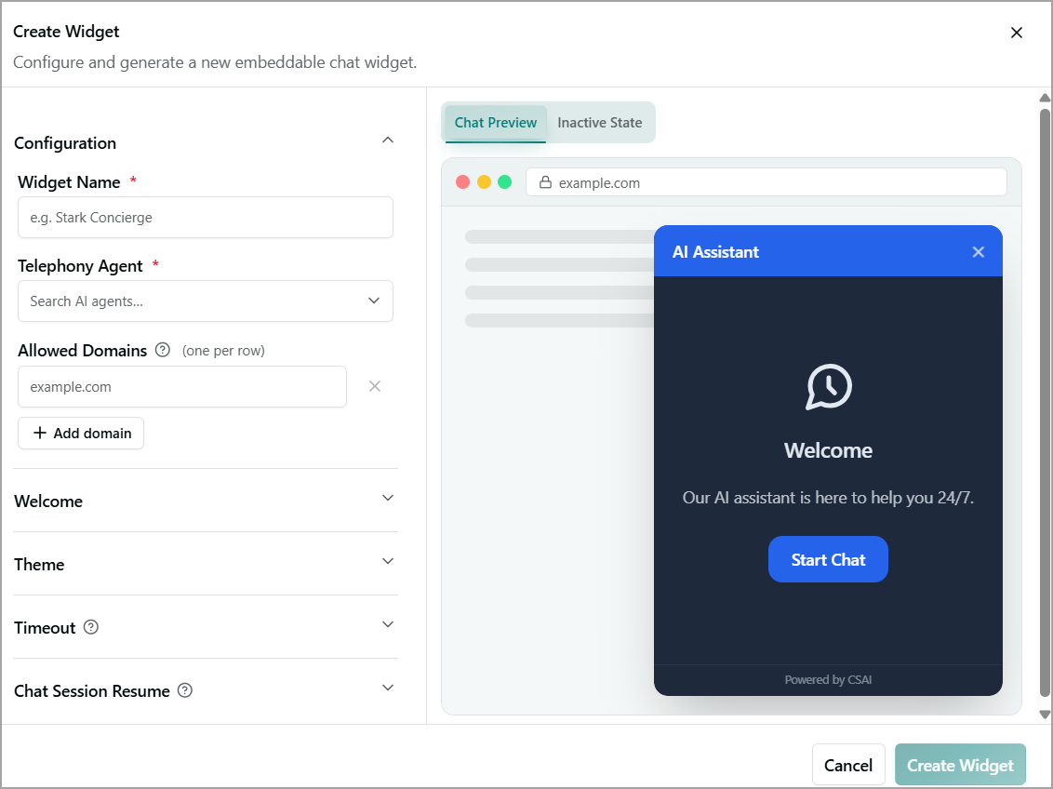Switch to the Inactive State tab
The width and height of the screenshot is (1053, 789).
pyautogui.click(x=600, y=123)
